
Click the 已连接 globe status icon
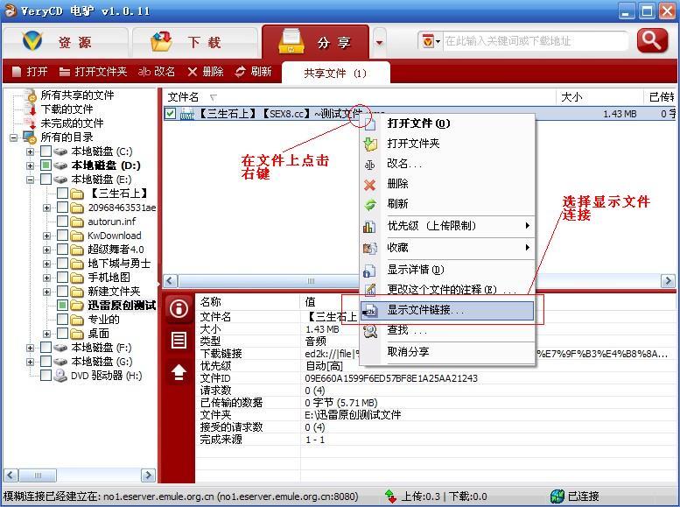[557, 496]
